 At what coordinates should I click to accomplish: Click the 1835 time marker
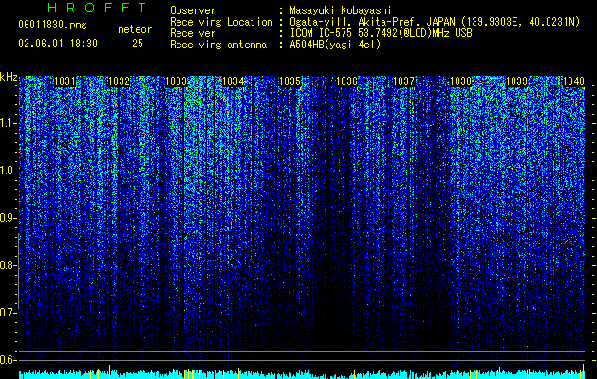point(289,81)
